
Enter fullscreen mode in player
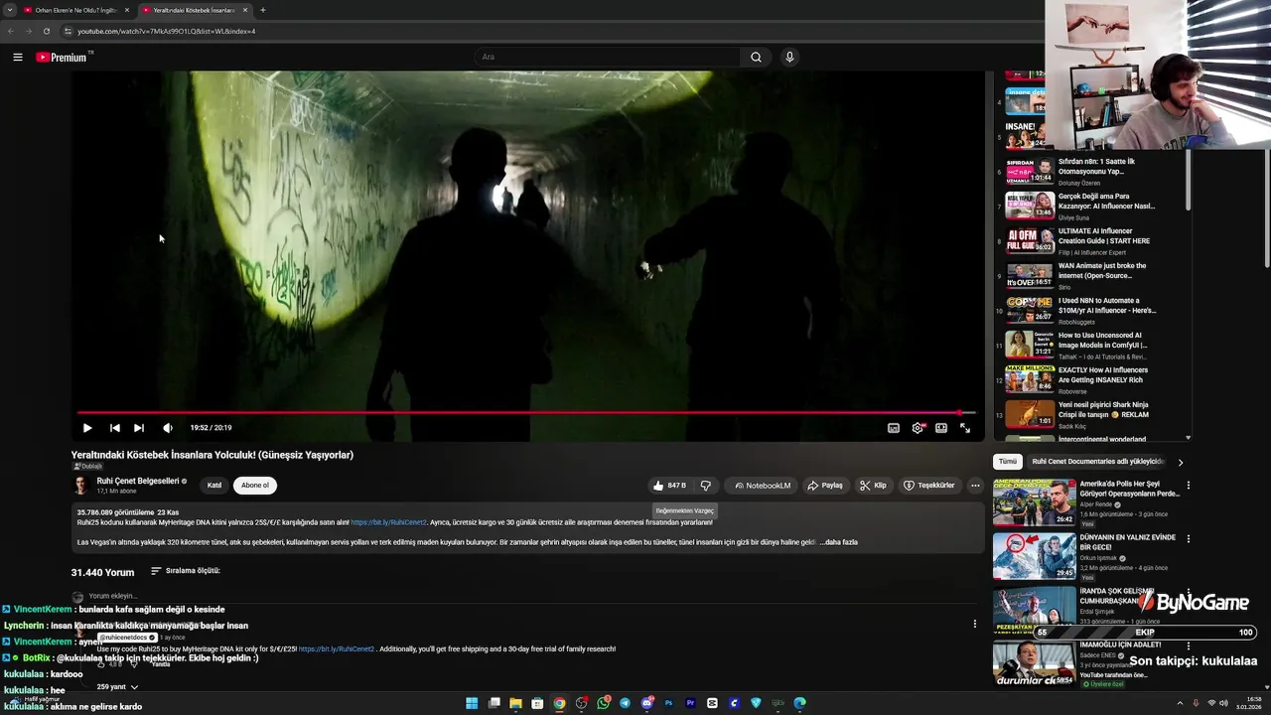point(965,428)
